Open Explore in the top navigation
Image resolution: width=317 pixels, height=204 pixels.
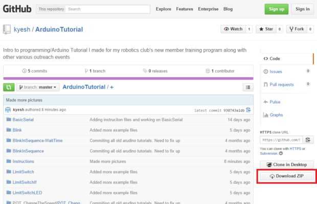[163, 9]
